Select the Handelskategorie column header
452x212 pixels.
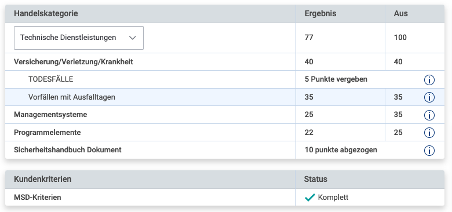[x=46, y=13]
